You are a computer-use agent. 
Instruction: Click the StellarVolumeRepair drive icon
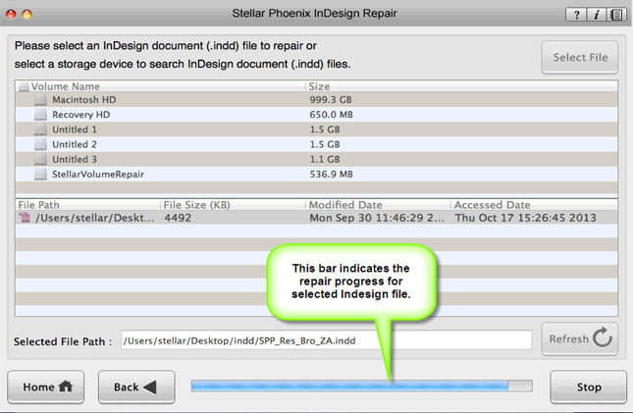40,174
